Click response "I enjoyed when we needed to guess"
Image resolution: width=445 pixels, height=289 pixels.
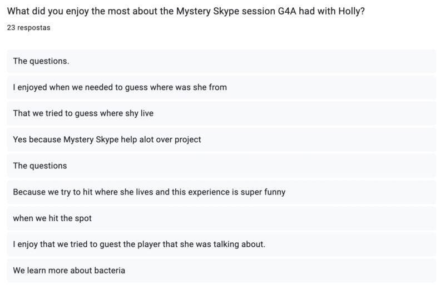[120, 87]
